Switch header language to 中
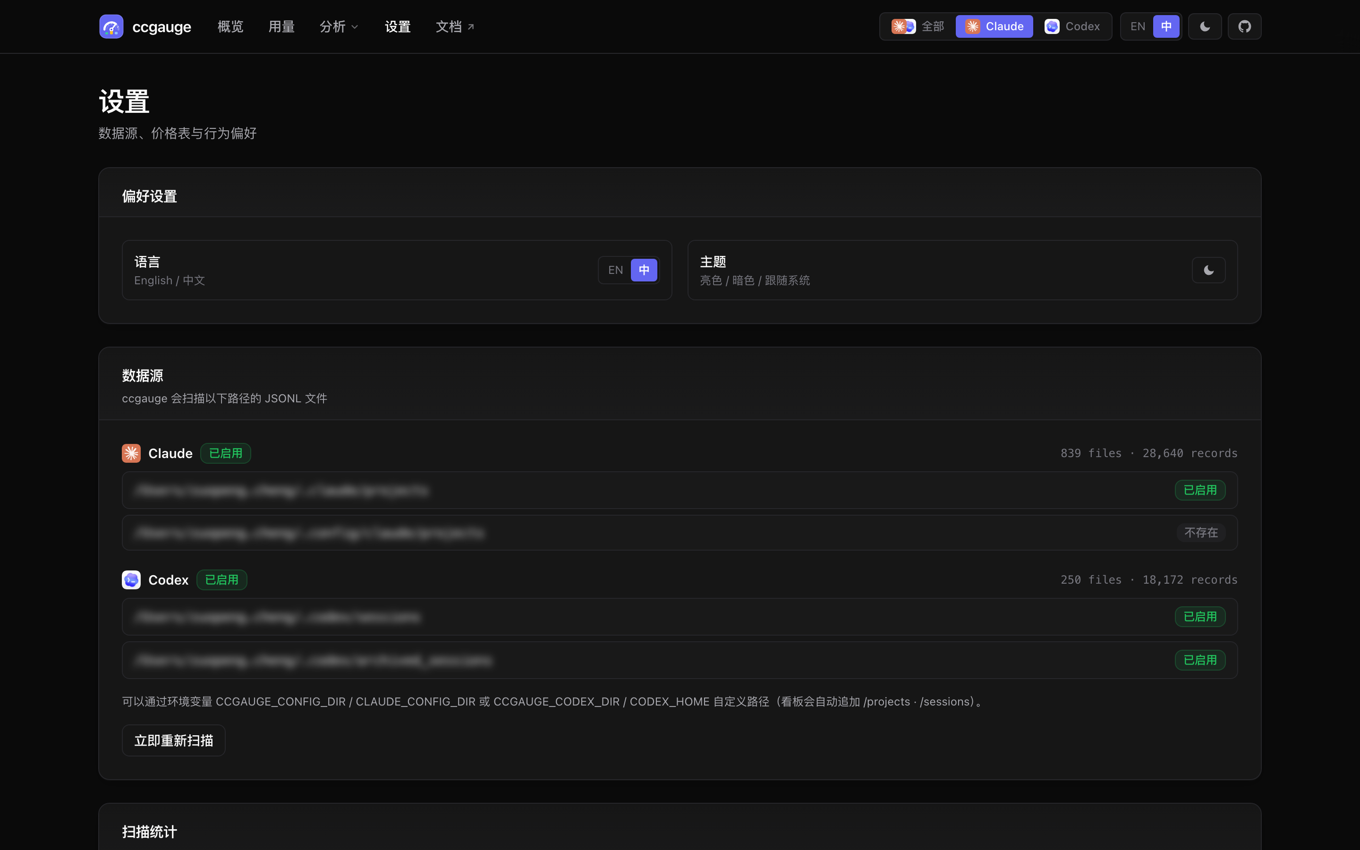1360x850 pixels. tap(1166, 26)
